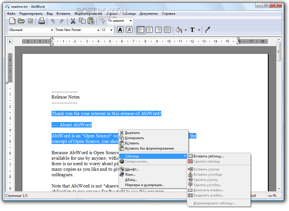This screenshot has width=289, height=211.
Task: Click the line 'Thank you for your interest'
Action: (x=106, y=114)
